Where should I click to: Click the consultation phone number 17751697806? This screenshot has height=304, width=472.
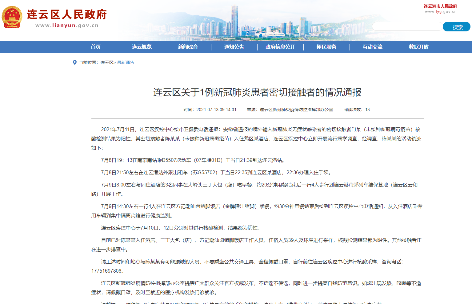pyautogui.click(x=106, y=271)
